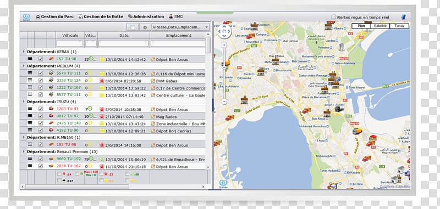Click the black truck marker near SNCFT-Fret
This screenshot has width=440, height=209.
339,109
